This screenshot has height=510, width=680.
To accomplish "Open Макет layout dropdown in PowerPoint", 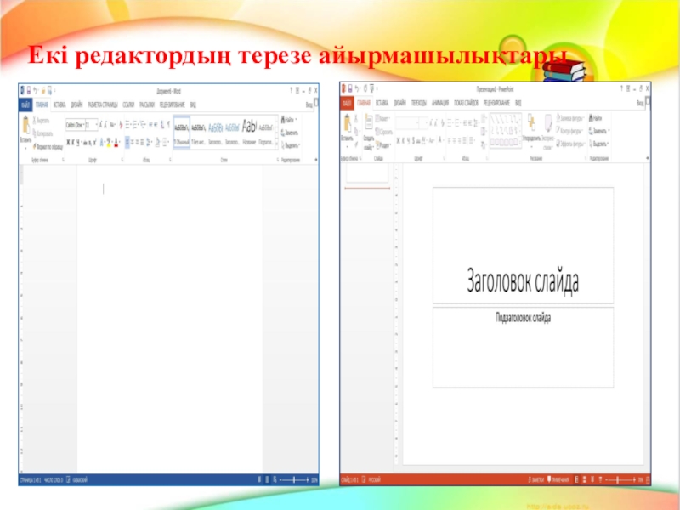I will 382,118.
